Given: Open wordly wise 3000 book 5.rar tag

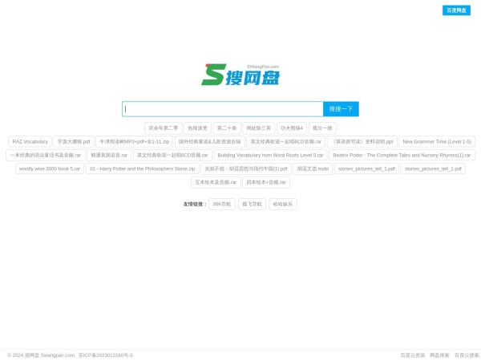Looking at the screenshot, I should [x=50, y=169].
